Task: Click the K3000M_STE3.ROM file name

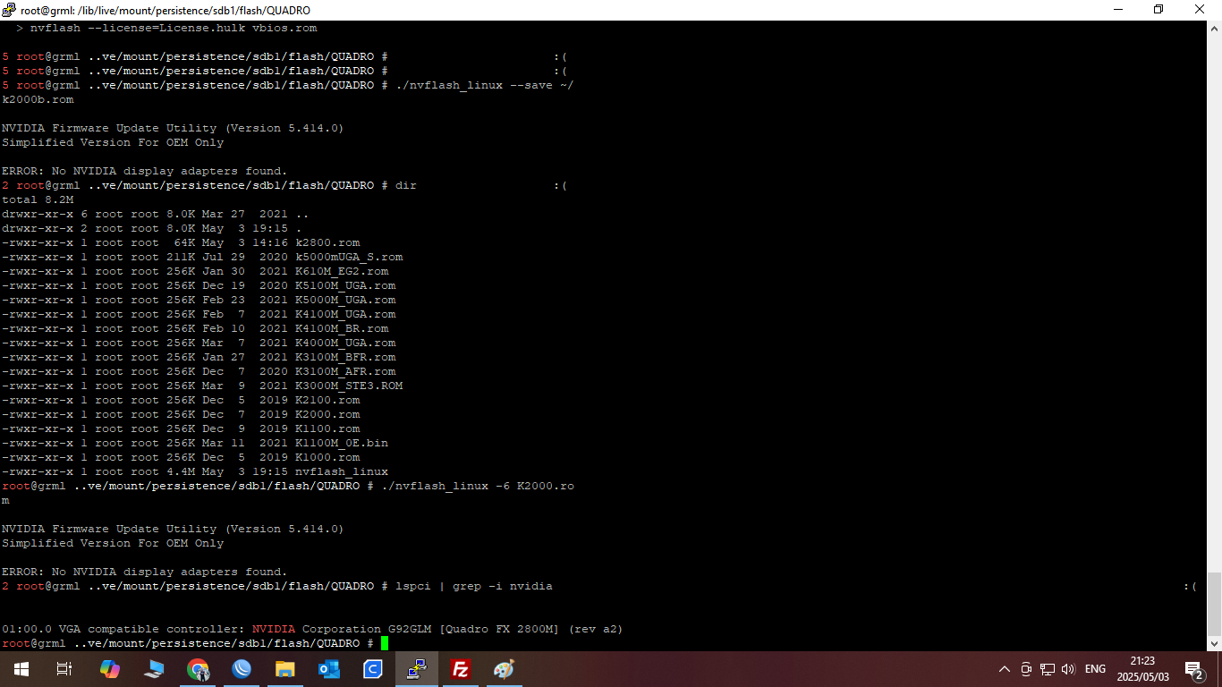Action: coord(349,386)
